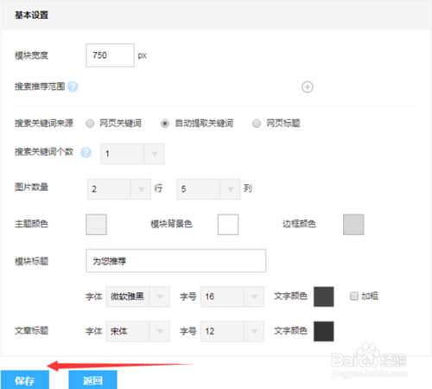Image resolution: width=432 pixels, height=389 pixels.
Task: Open the image columns (列) dropdown
Action: click(208, 189)
